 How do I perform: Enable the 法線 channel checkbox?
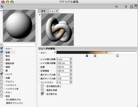[x=2, y=78]
